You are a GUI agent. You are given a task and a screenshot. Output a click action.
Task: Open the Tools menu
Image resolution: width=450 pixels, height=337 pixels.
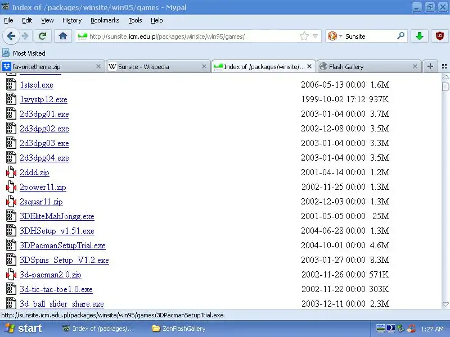tap(135, 20)
